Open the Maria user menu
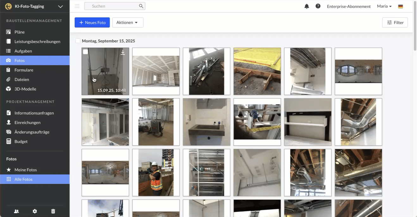 pyautogui.click(x=384, y=6)
